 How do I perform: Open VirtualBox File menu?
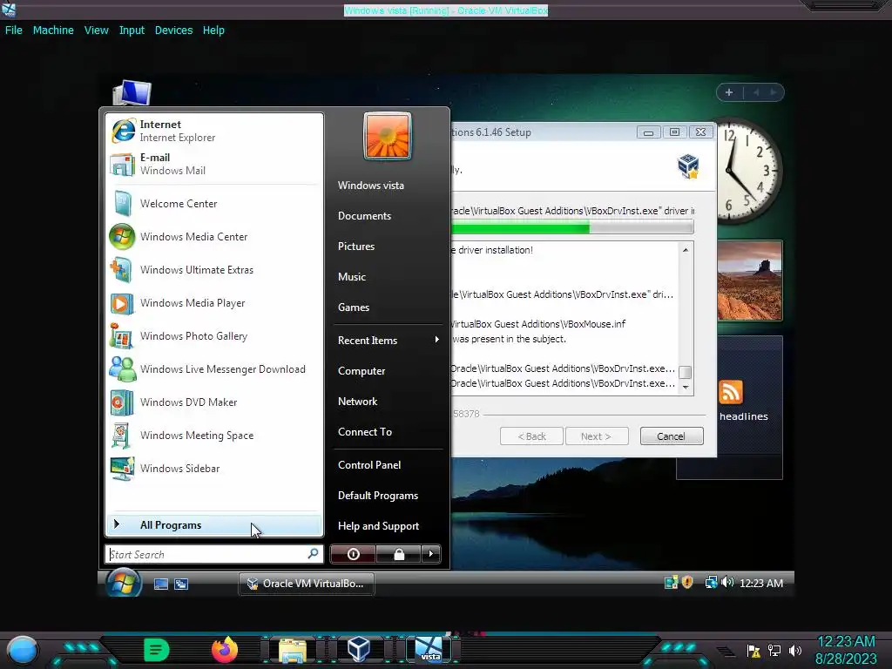[14, 30]
